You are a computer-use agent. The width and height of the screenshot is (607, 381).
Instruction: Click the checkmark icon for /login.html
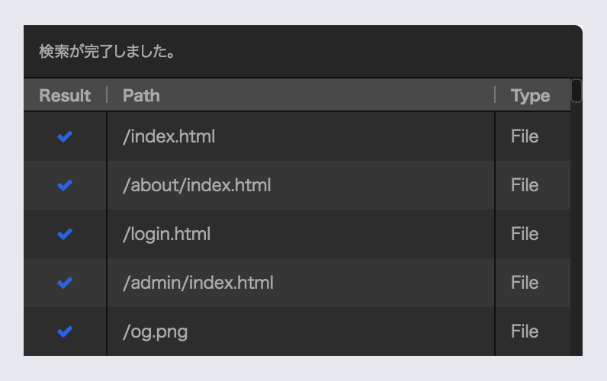[x=65, y=234]
